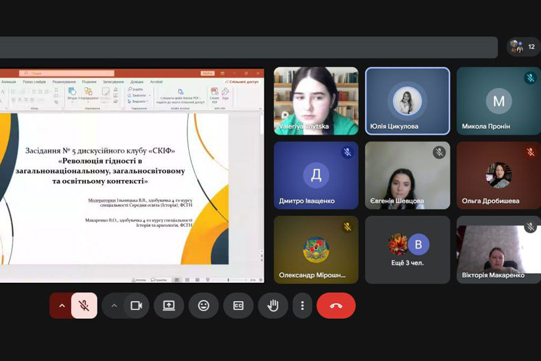Screen dimensions: 541x361
Task: Click Замінити in the editing group
Action: coord(138,95)
